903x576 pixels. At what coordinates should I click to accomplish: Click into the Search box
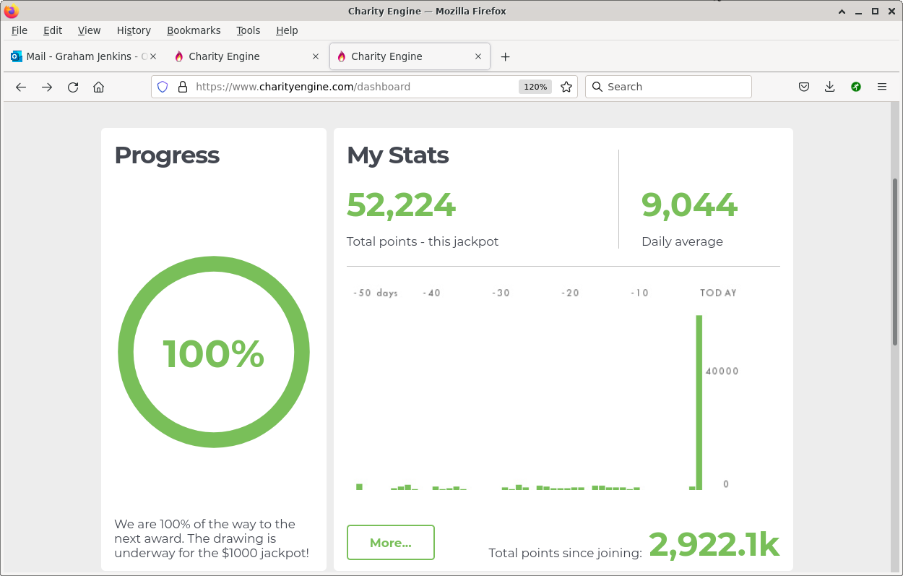(x=668, y=87)
